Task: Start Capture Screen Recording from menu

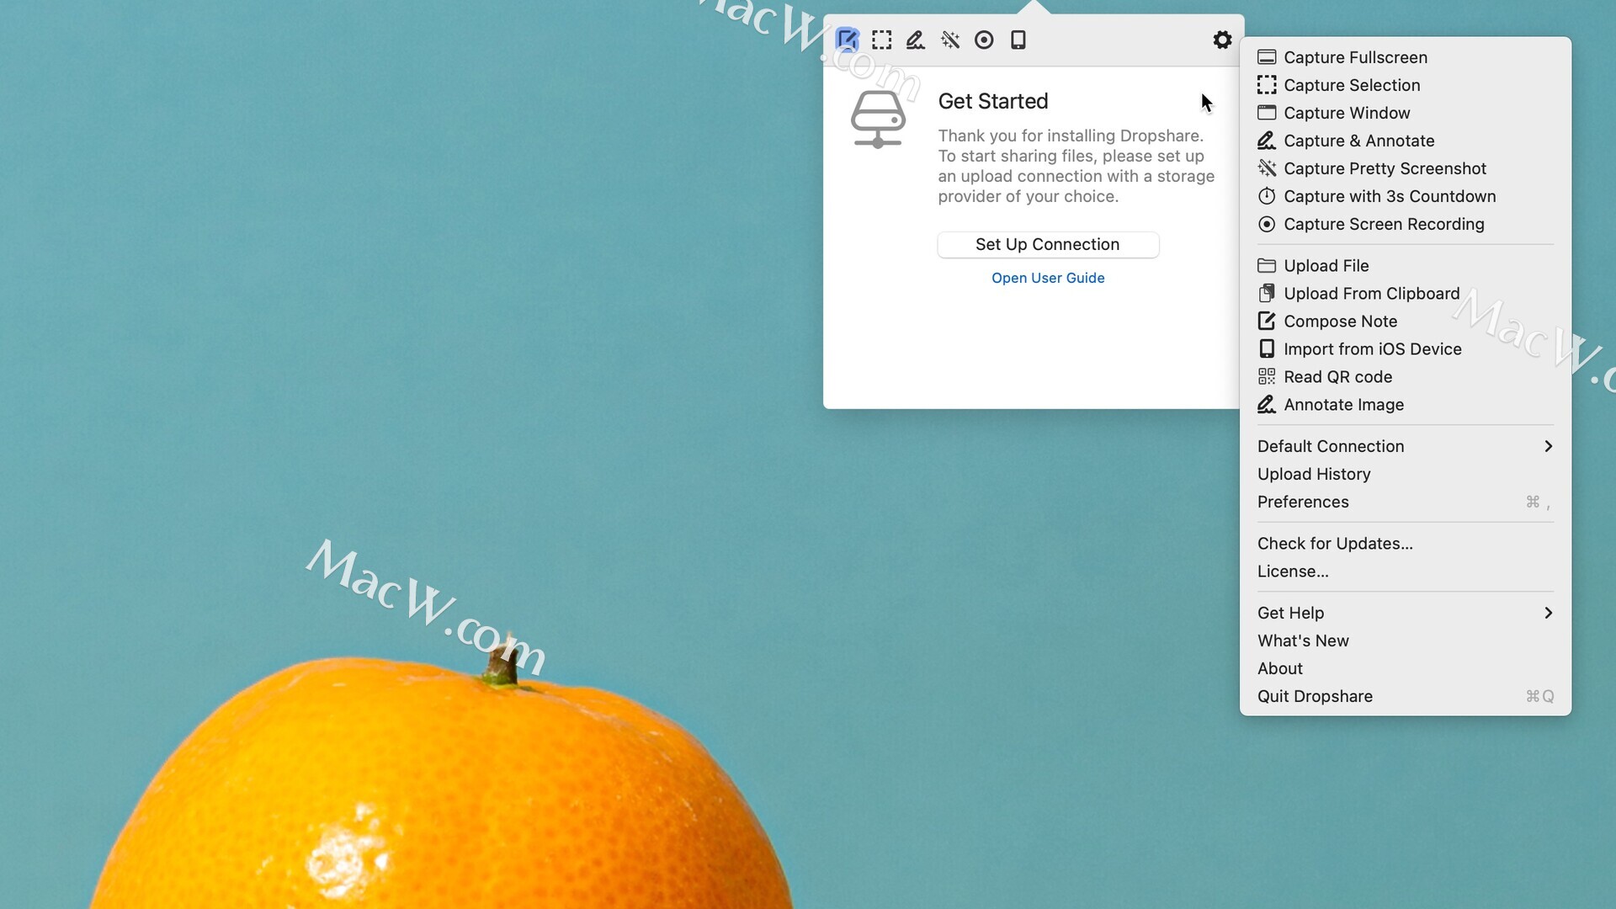Action: point(1406,224)
